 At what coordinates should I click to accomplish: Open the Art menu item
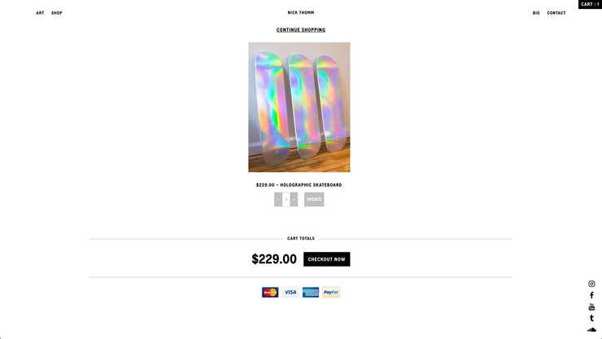pos(40,13)
